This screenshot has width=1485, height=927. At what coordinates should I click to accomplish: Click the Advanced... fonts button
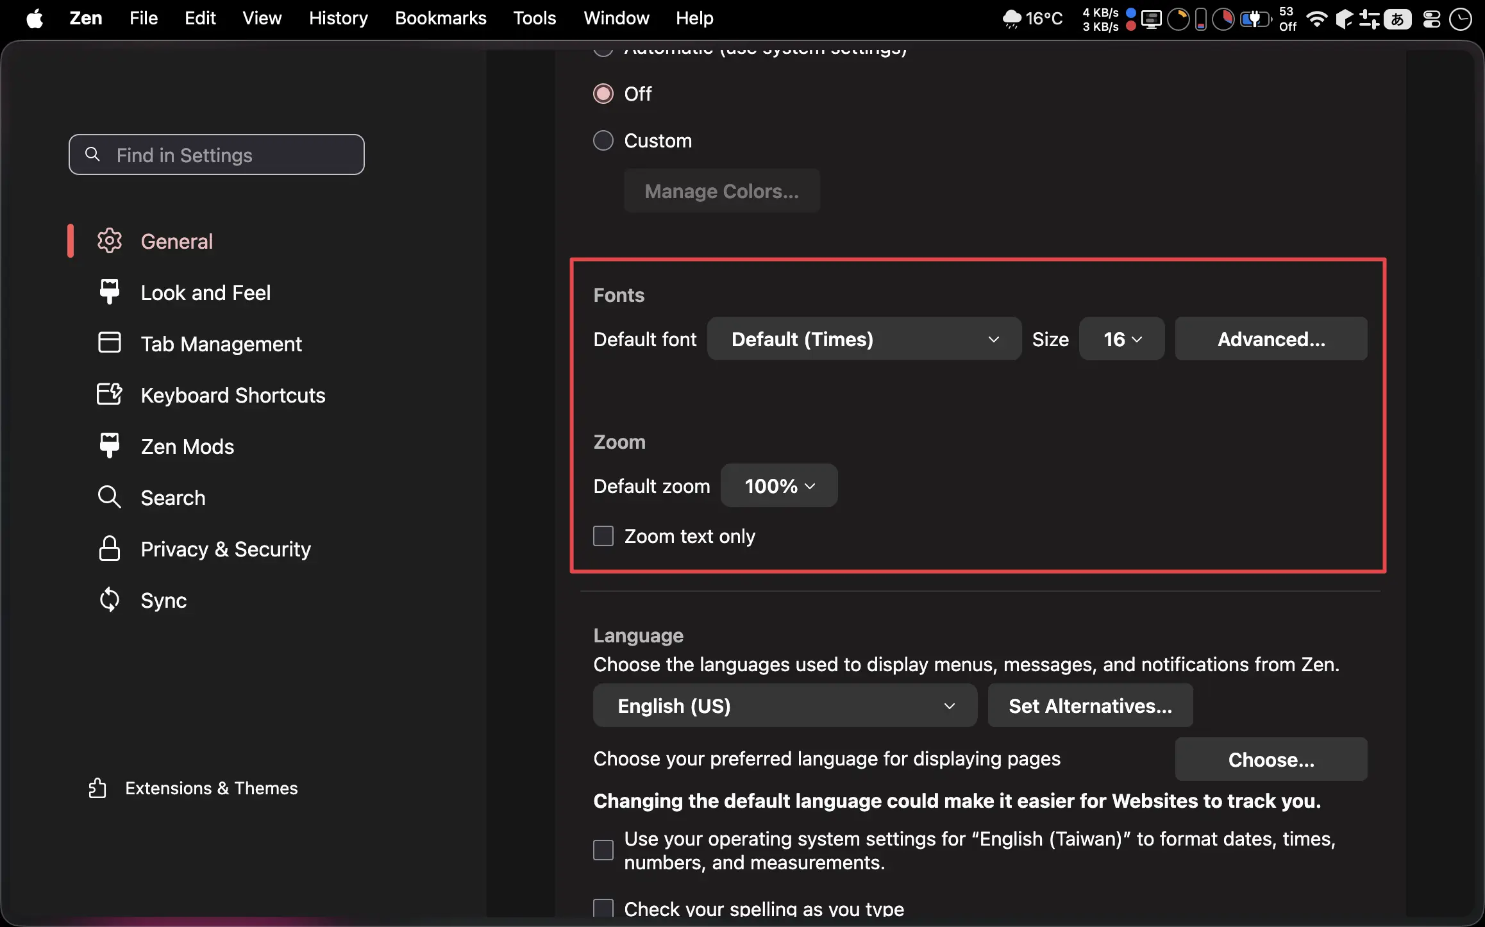pos(1270,339)
